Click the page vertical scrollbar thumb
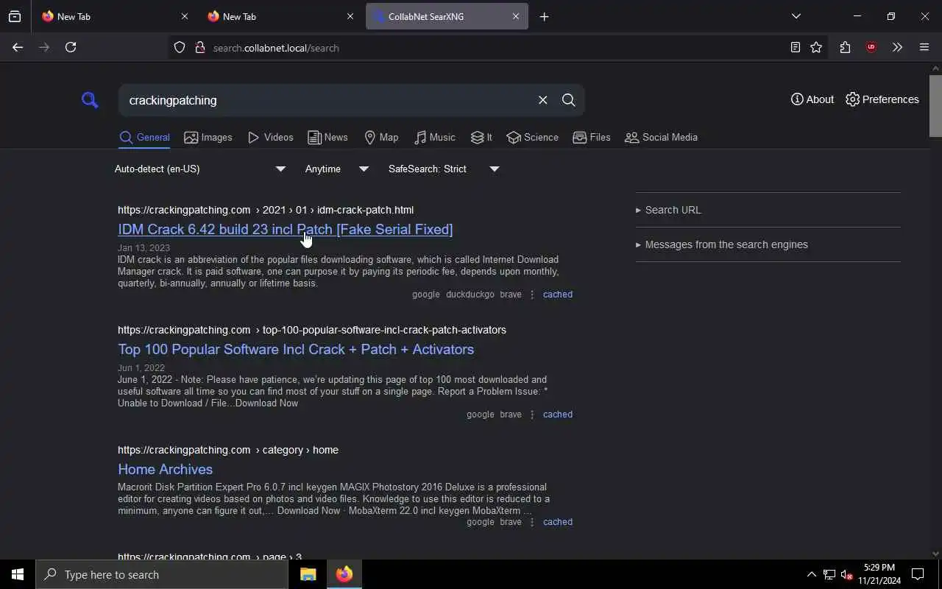 tap(935, 105)
